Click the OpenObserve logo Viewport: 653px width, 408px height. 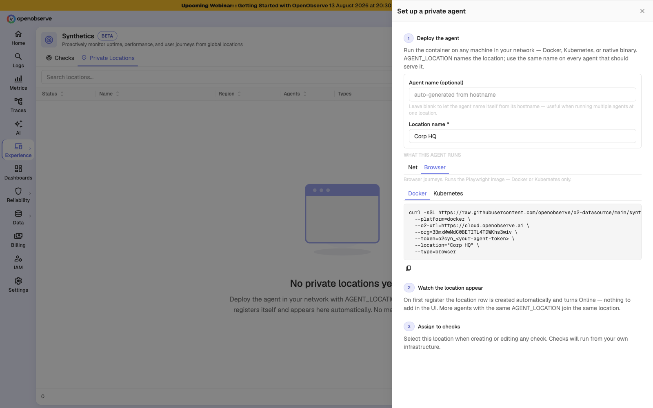(29, 19)
